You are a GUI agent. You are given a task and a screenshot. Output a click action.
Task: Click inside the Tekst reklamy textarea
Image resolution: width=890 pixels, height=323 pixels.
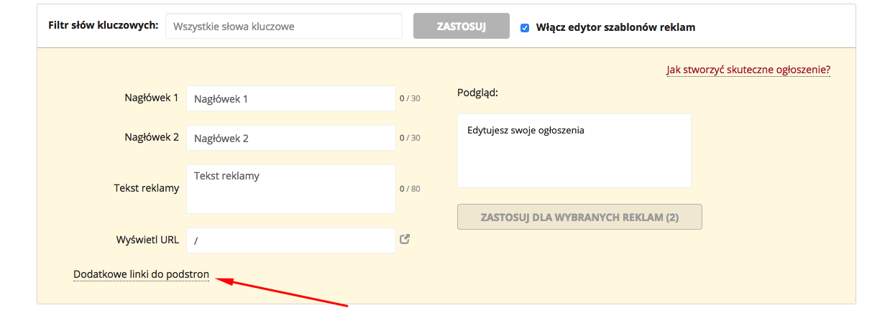[x=290, y=189]
